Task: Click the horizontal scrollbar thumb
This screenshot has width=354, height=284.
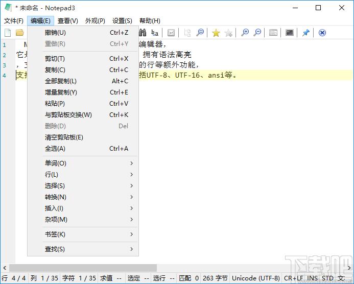Action: pyautogui.click(x=83, y=268)
